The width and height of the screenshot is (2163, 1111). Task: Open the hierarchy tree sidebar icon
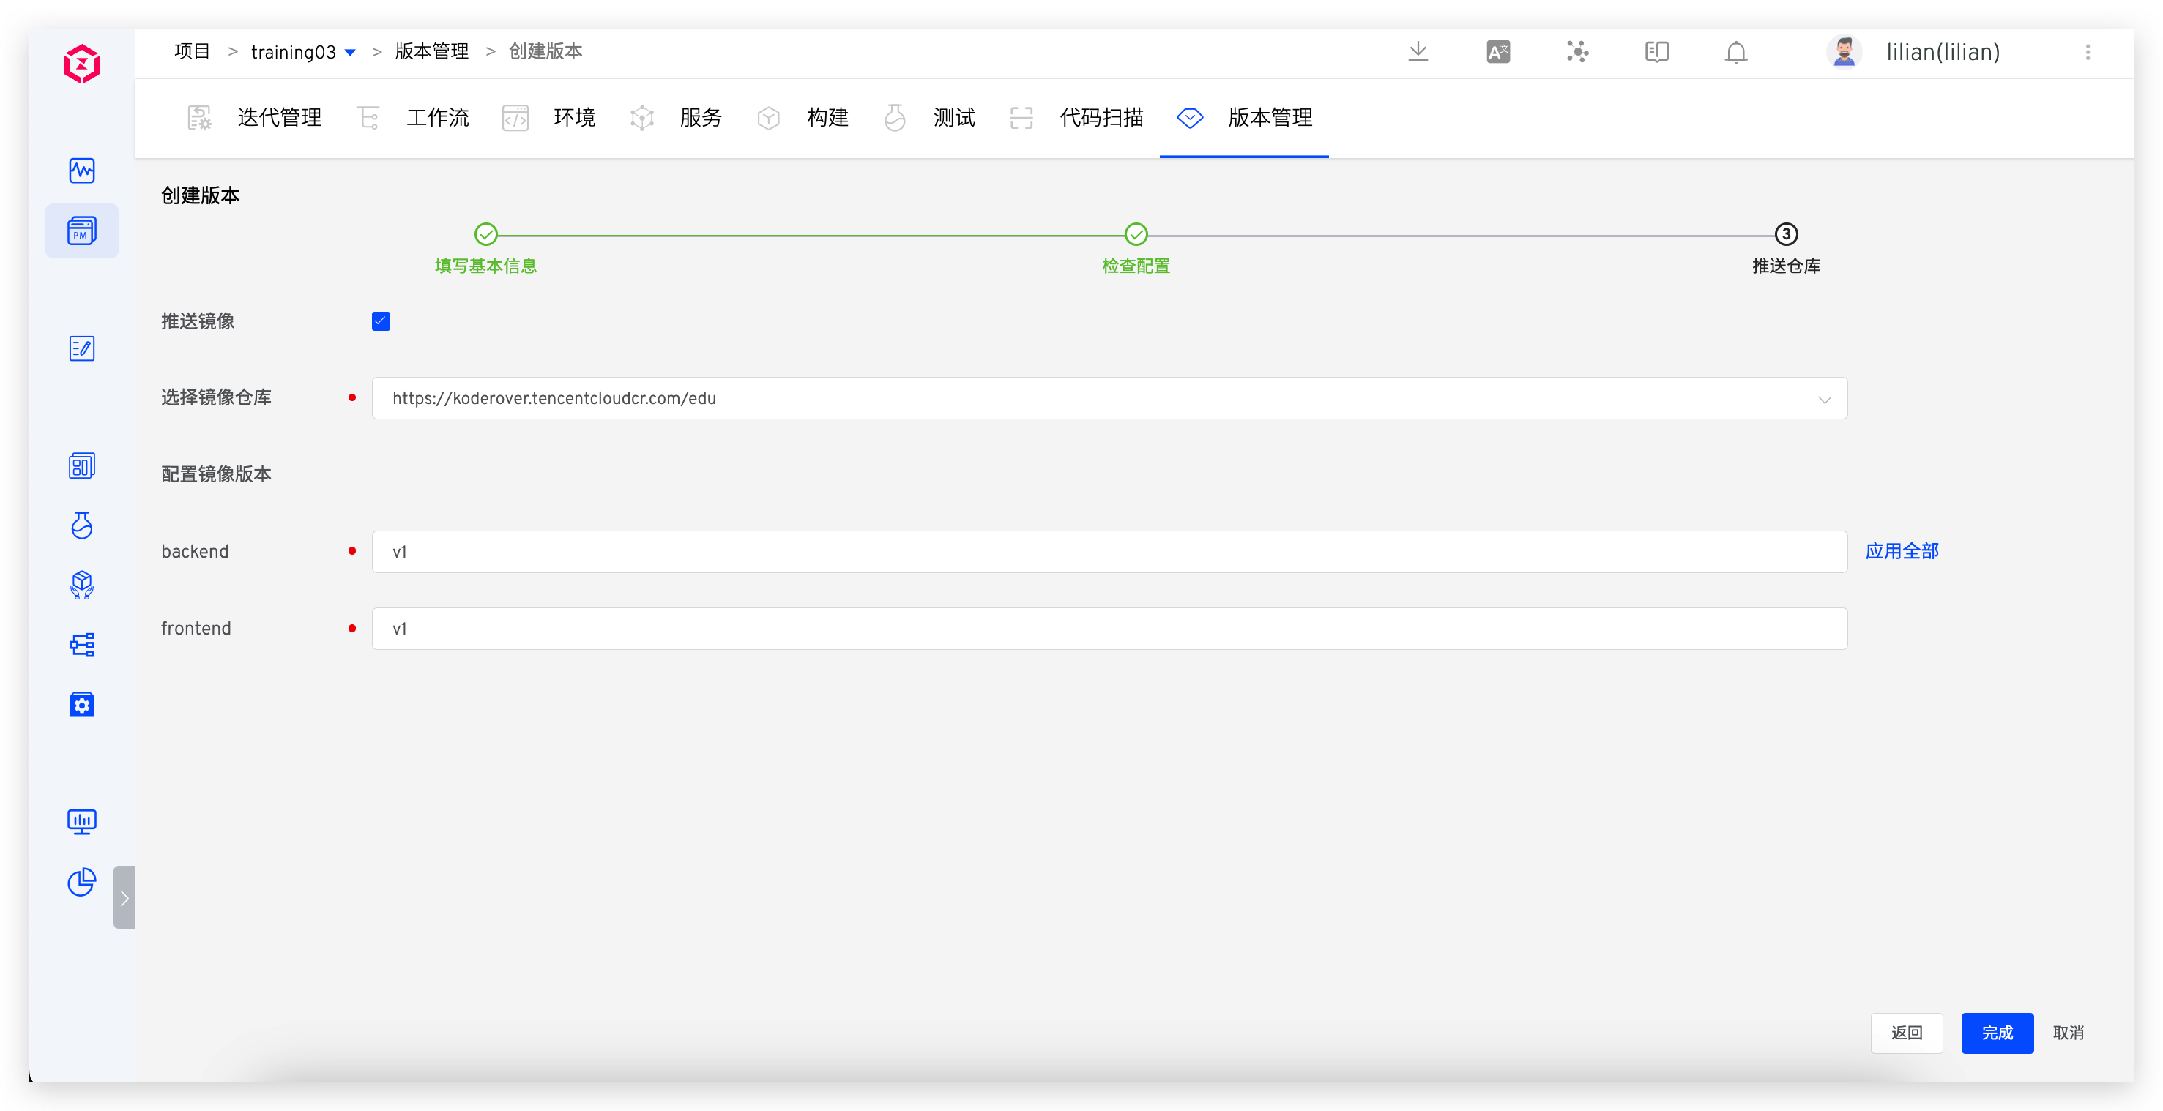[x=81, y=645]
